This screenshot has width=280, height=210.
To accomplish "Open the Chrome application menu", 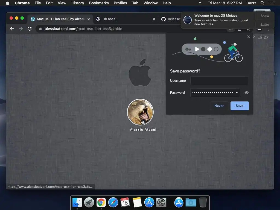I will (x=22, y=3).
